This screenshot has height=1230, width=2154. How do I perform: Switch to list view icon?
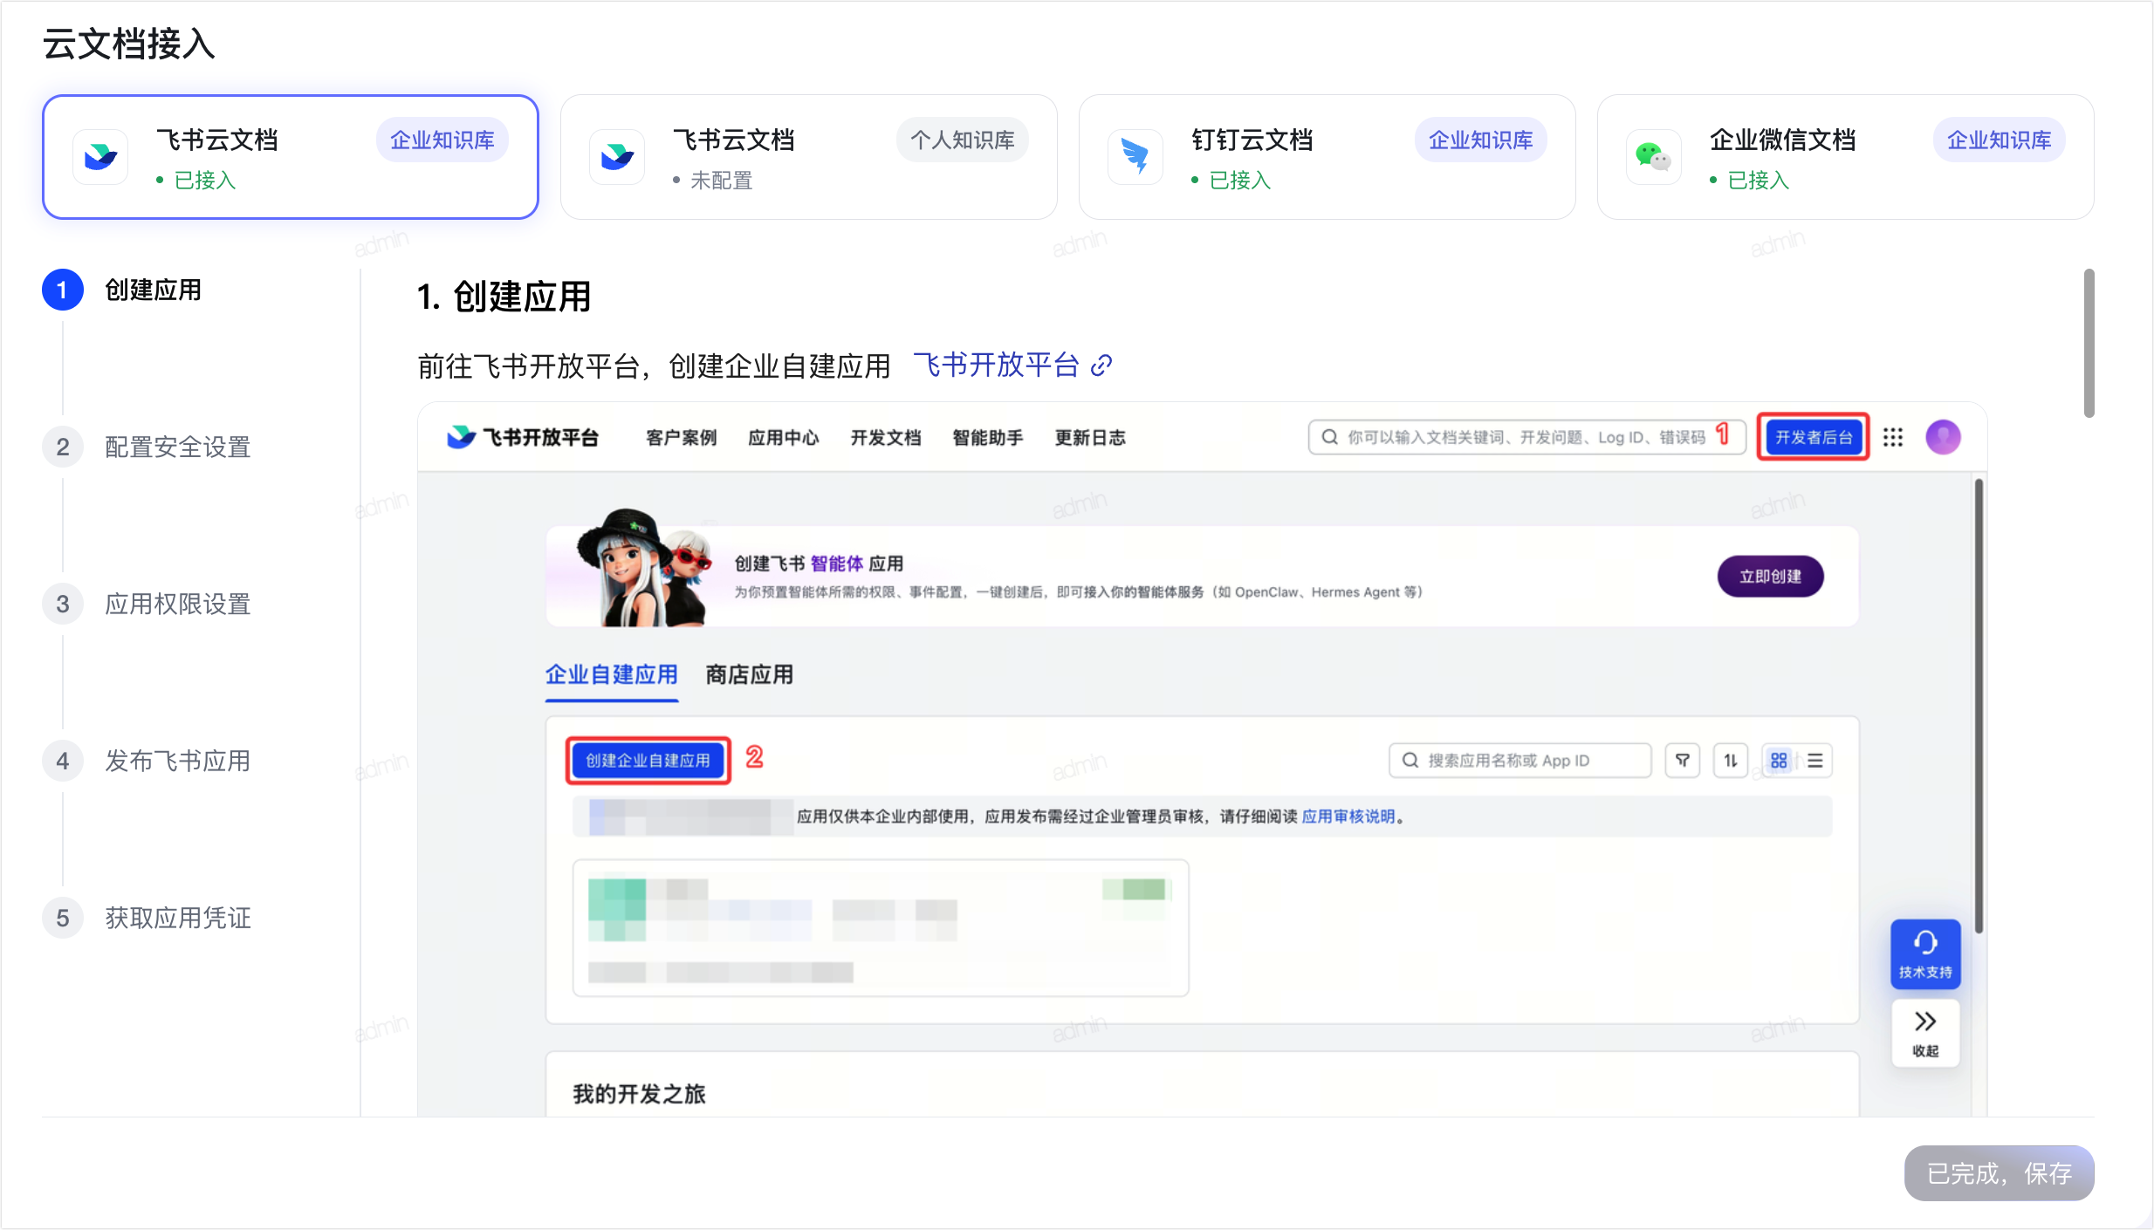tap(1815, 761)
